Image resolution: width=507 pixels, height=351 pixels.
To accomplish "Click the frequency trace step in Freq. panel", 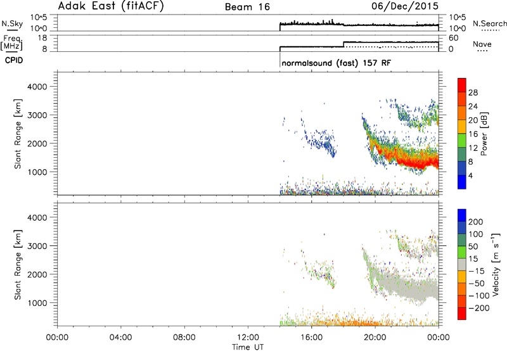I will tap(343, 44).
